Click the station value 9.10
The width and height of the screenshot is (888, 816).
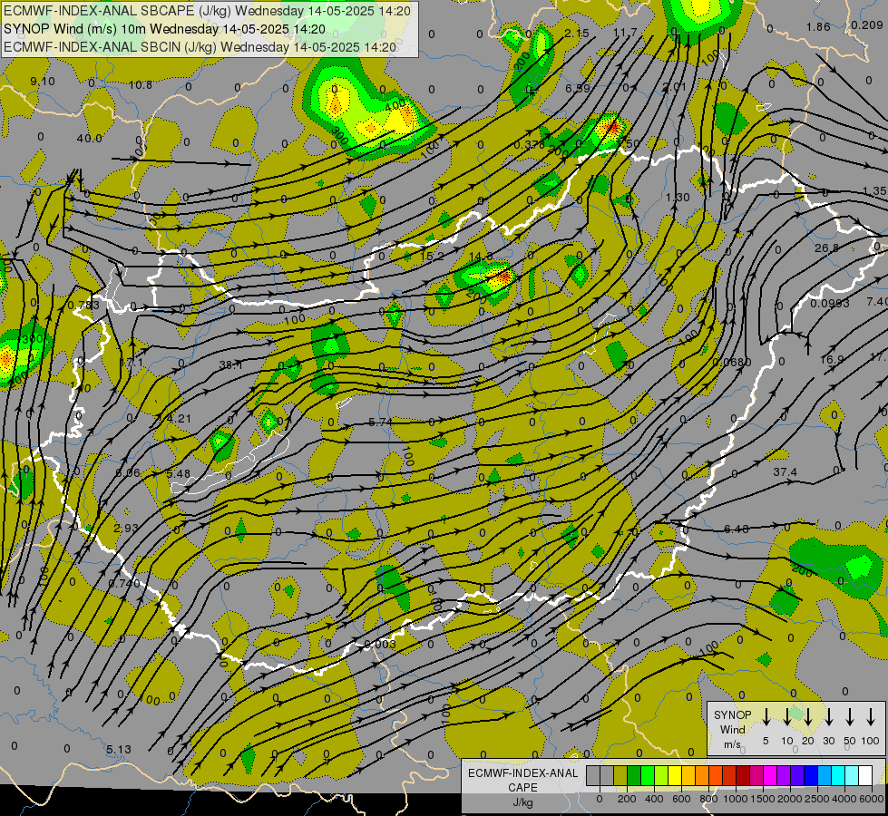(x=43, y=82)
